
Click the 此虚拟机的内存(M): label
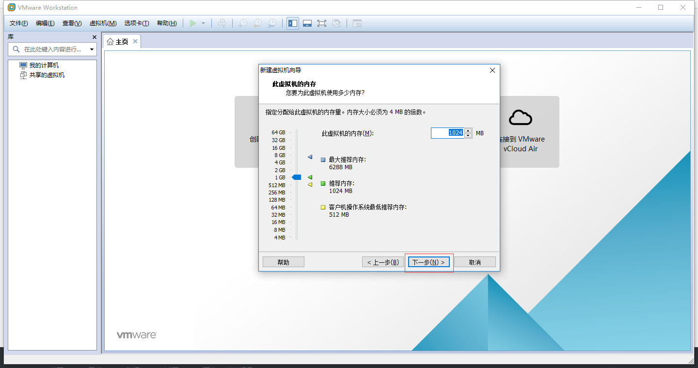click(348, 133)
